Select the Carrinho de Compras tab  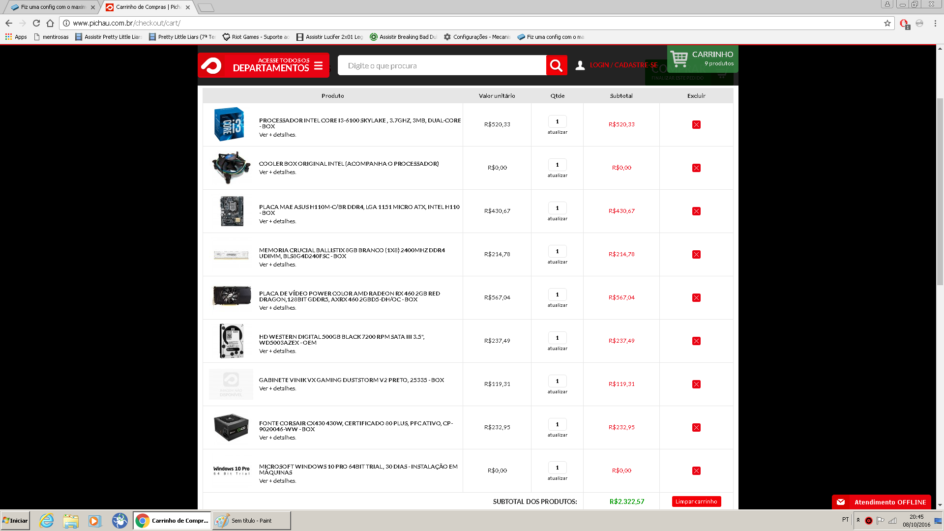coord(148,7)
